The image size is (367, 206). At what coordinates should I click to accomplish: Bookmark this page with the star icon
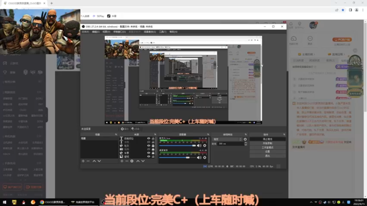coord(343,10)
